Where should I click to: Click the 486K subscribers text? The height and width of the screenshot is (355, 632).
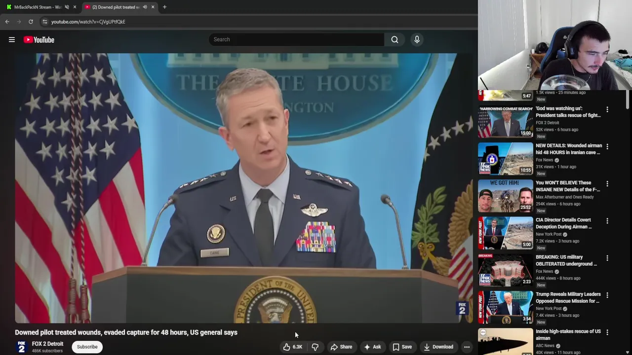click(47, 351)
